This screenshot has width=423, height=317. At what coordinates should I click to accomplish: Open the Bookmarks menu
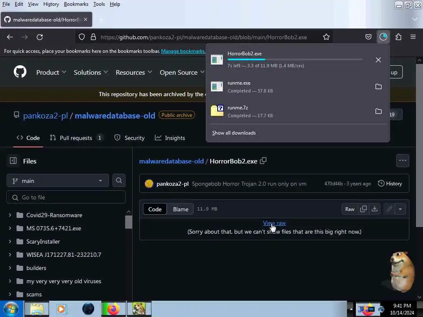tap(76, 4)
